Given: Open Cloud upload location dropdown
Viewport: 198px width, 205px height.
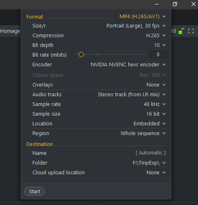Looking at the screenshot, I should click(156, 173).
